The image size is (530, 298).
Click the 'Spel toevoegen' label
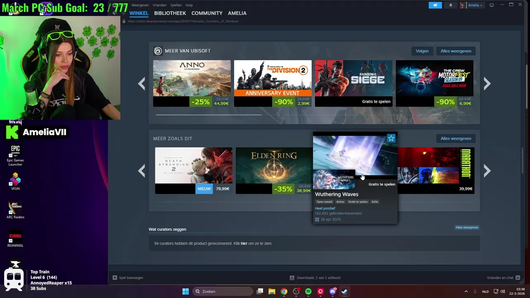point(131,278)
